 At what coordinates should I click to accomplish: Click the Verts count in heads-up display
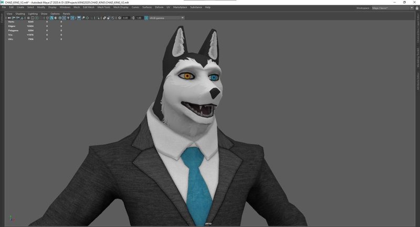click(x=31, y=21)
